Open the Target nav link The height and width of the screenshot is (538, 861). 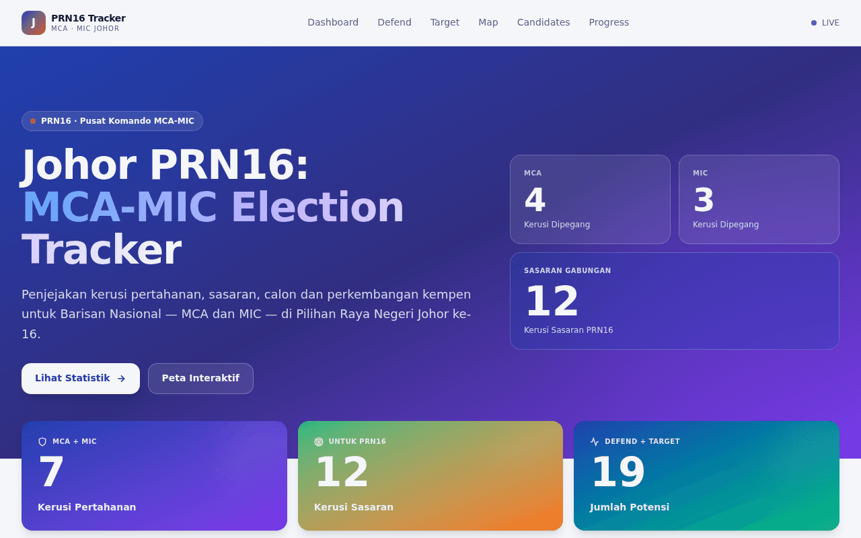coord(445,22)
